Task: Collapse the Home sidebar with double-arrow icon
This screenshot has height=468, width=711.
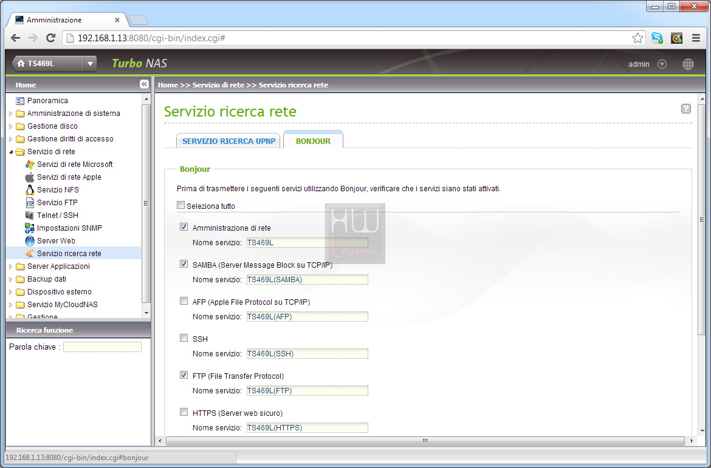Action: point(144,84)
